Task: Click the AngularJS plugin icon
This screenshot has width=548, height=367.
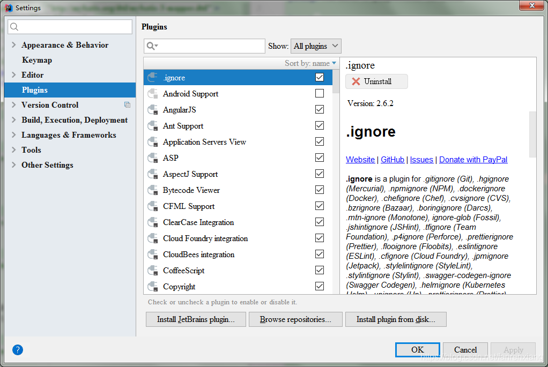Action: (151, 109)
